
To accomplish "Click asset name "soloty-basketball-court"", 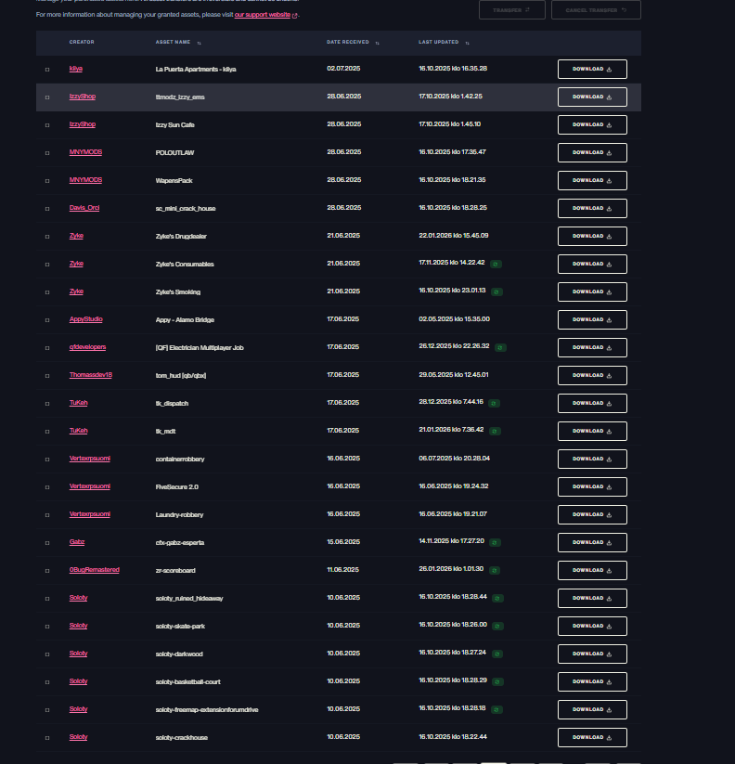I will pyautogui.click(x=188, y=681).
